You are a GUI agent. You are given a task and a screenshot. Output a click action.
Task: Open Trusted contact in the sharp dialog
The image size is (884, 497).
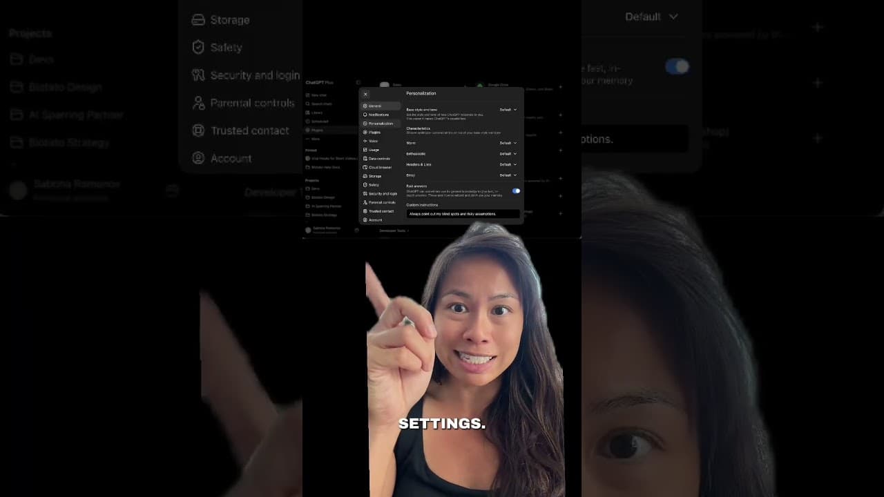click(x=381, y=211)
